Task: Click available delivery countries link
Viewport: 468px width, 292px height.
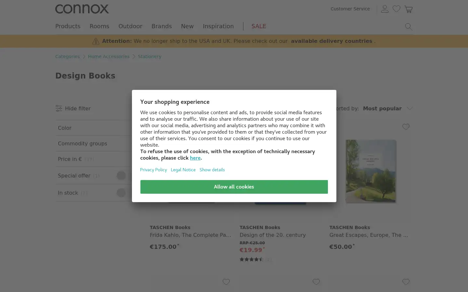Action: (331, 41)
